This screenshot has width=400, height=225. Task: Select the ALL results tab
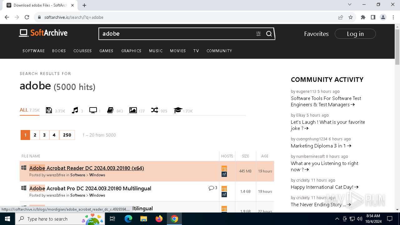(29, 110)
